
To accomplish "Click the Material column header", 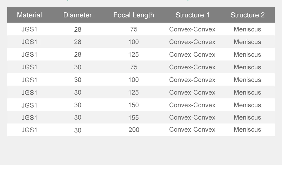I will tap(29, 15).
